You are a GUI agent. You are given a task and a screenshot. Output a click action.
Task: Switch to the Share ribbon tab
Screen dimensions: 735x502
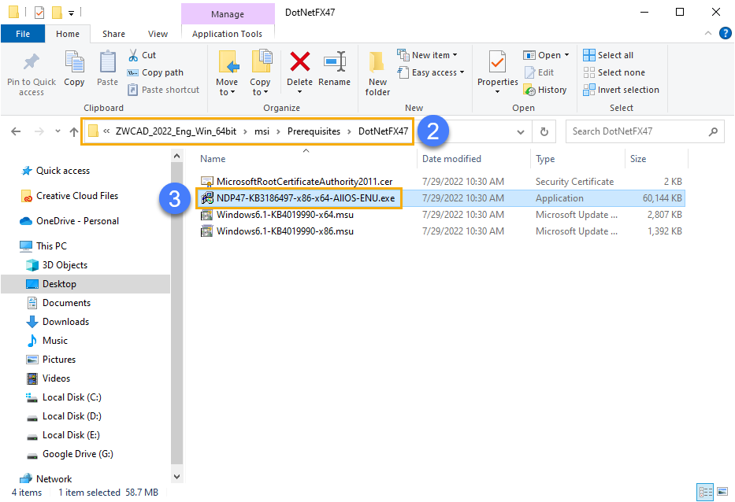(x=113, y=34)
